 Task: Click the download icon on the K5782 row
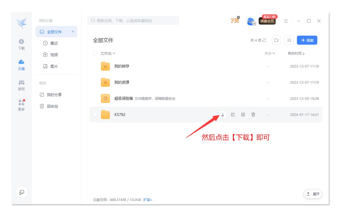pos(223,115)
